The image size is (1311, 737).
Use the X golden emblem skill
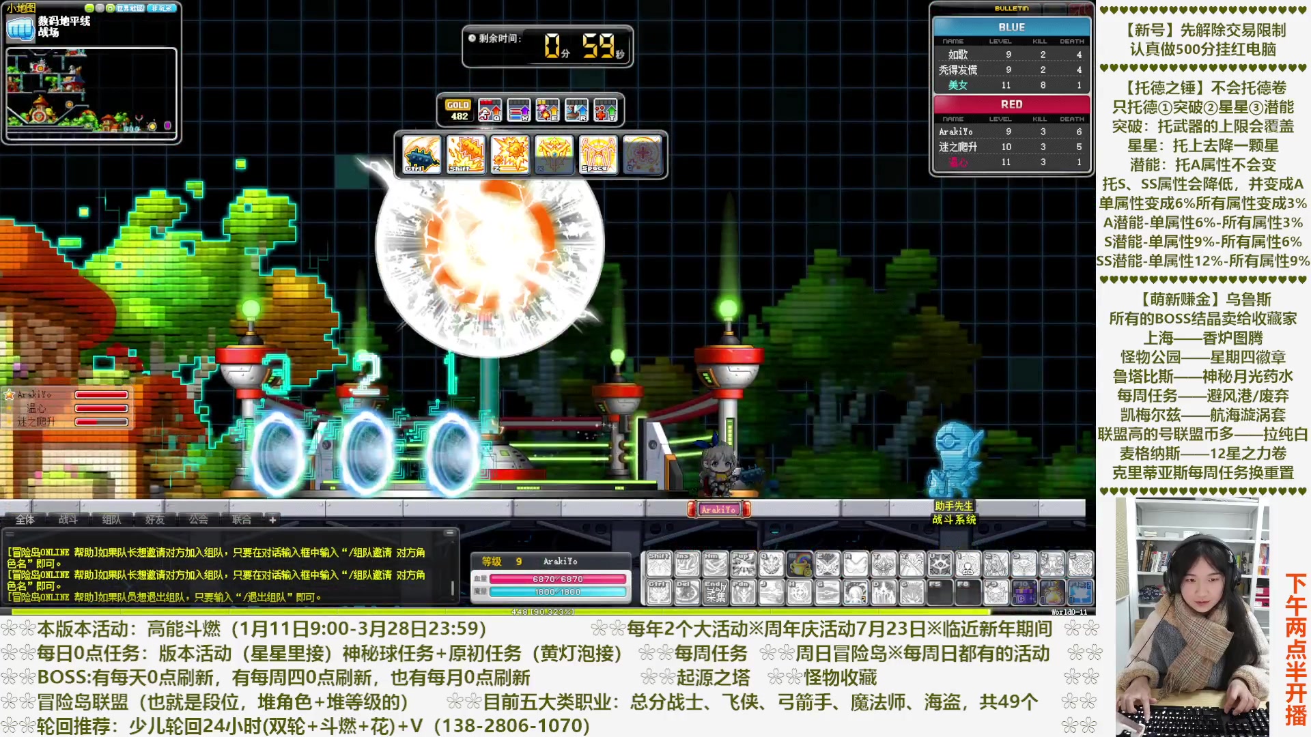554,154
